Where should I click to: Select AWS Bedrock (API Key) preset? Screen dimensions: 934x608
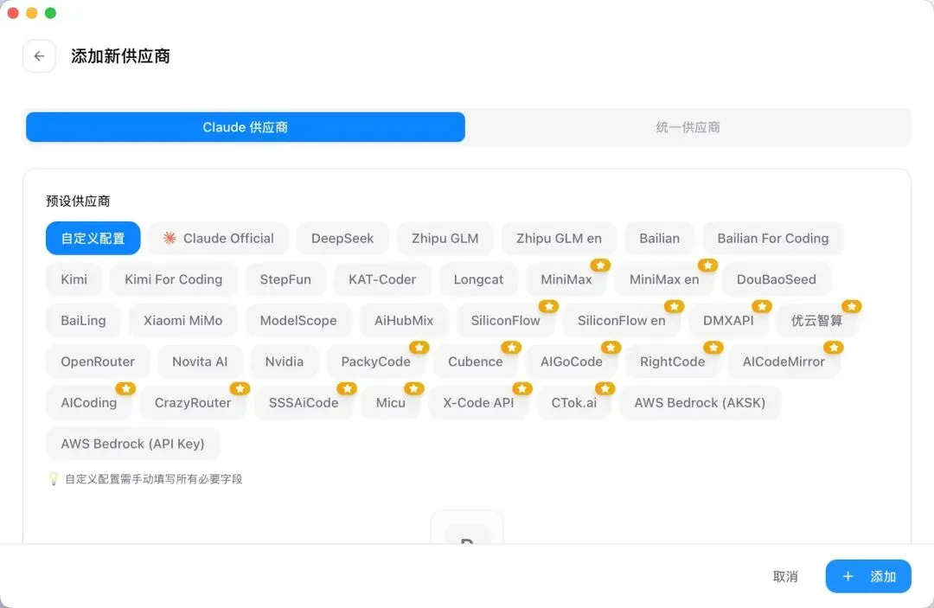(133, 444)
